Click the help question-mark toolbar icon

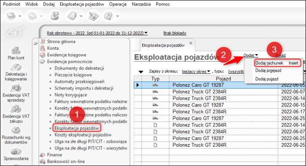coord(108,16)
